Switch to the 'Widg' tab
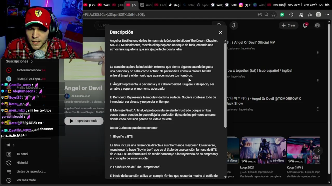332x186 pixels. click(x=217, y=5)
